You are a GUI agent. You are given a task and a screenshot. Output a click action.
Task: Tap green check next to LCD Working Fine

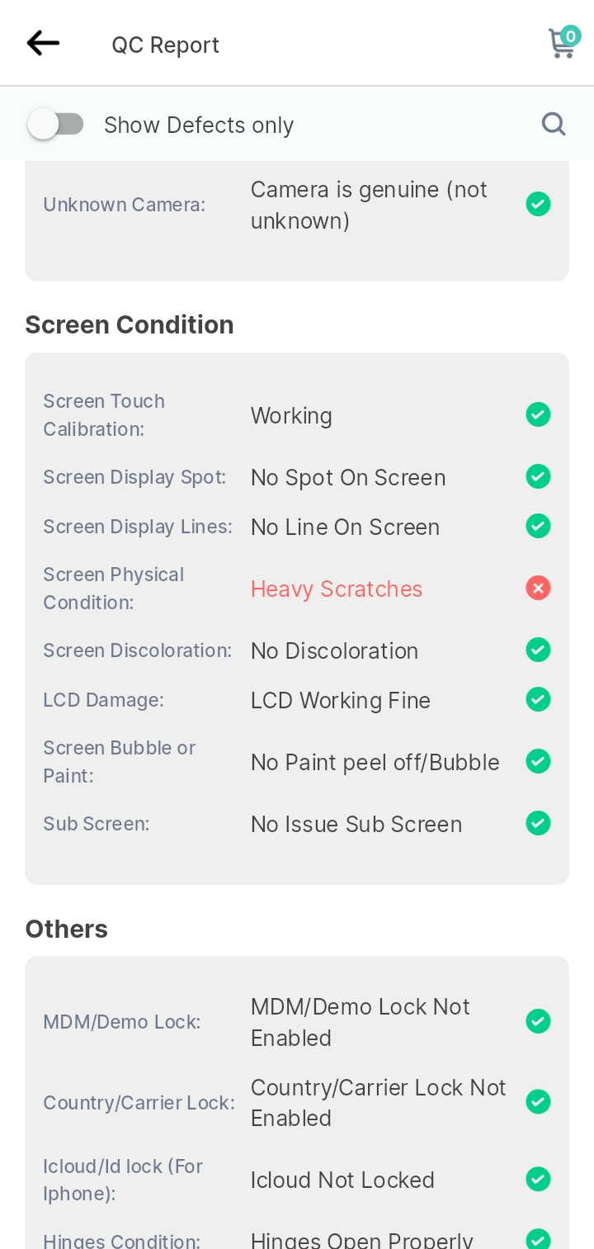538,699
